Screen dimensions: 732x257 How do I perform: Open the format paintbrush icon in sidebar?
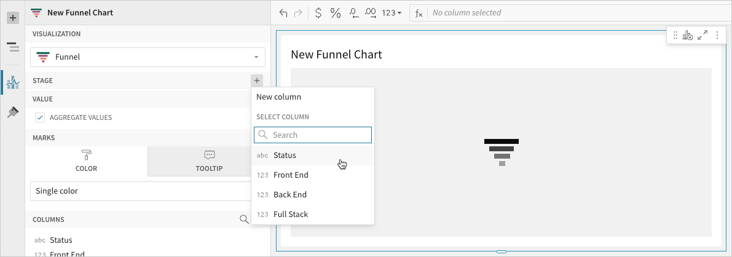coord(12,113)
